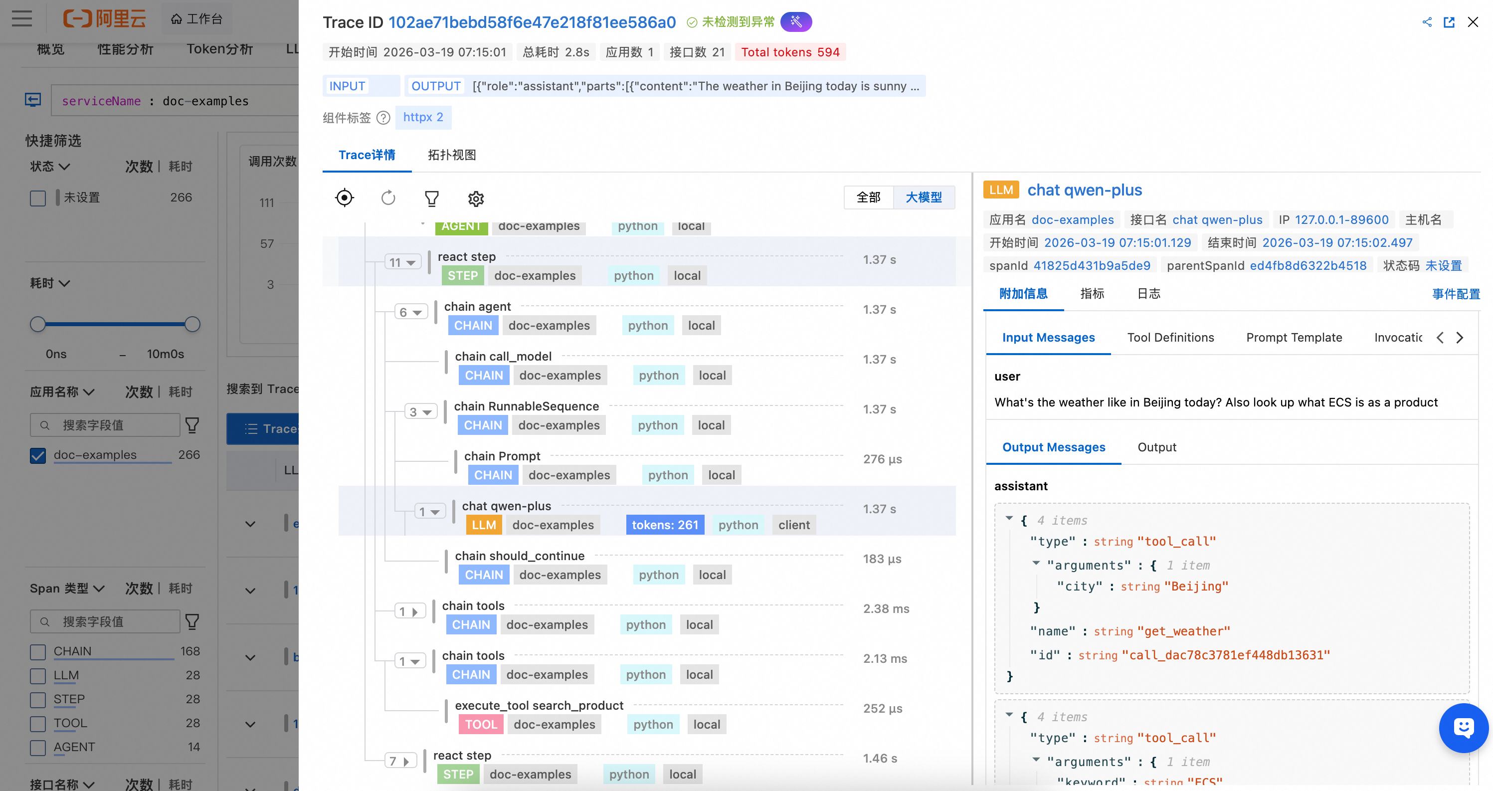Collapse the first tool_call JSON object

1009,519
